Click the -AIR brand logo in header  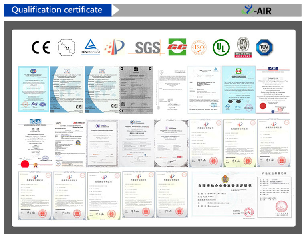tap(256, 10)
